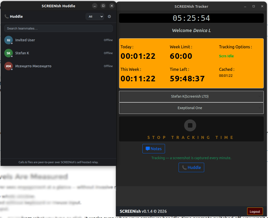Open Huddle button in Tracker window
This screenshot has height=218, width=268.
pos(191,167)
